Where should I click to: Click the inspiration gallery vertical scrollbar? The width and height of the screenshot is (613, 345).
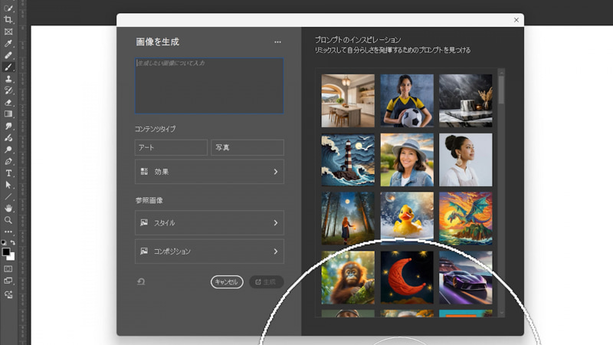502,90
